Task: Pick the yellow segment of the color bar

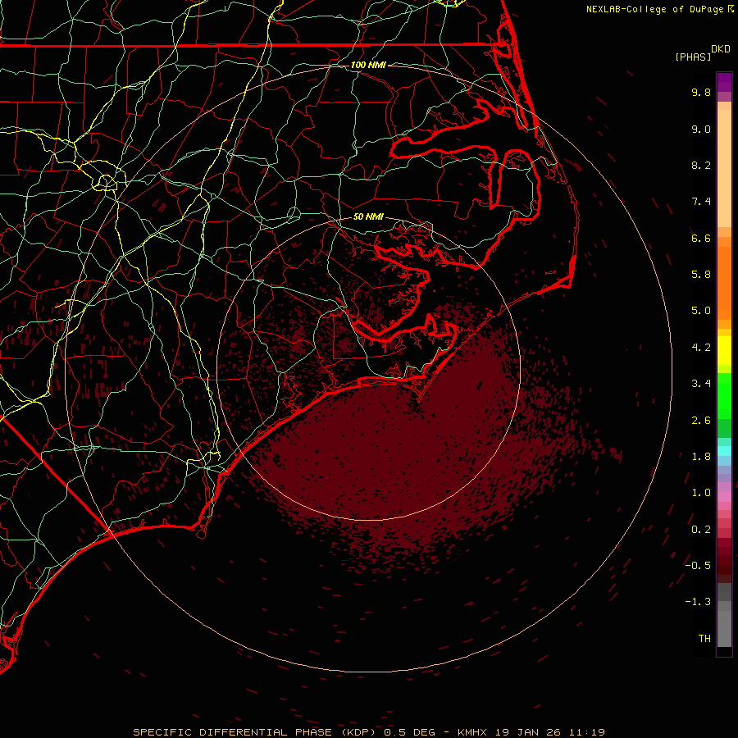Action: 724,351
